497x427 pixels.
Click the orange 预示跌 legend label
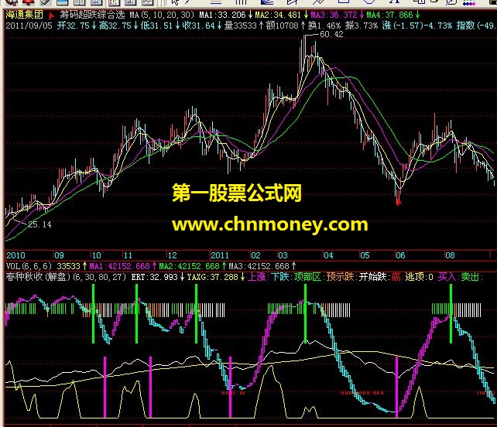point(340,277)
